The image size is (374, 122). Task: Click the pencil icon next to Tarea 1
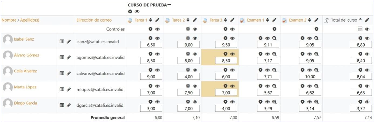coord(158,20)
